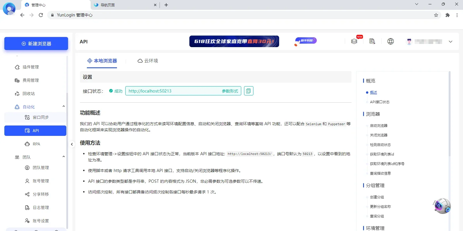Expand the account dropdown chevron

pos(451,42)
